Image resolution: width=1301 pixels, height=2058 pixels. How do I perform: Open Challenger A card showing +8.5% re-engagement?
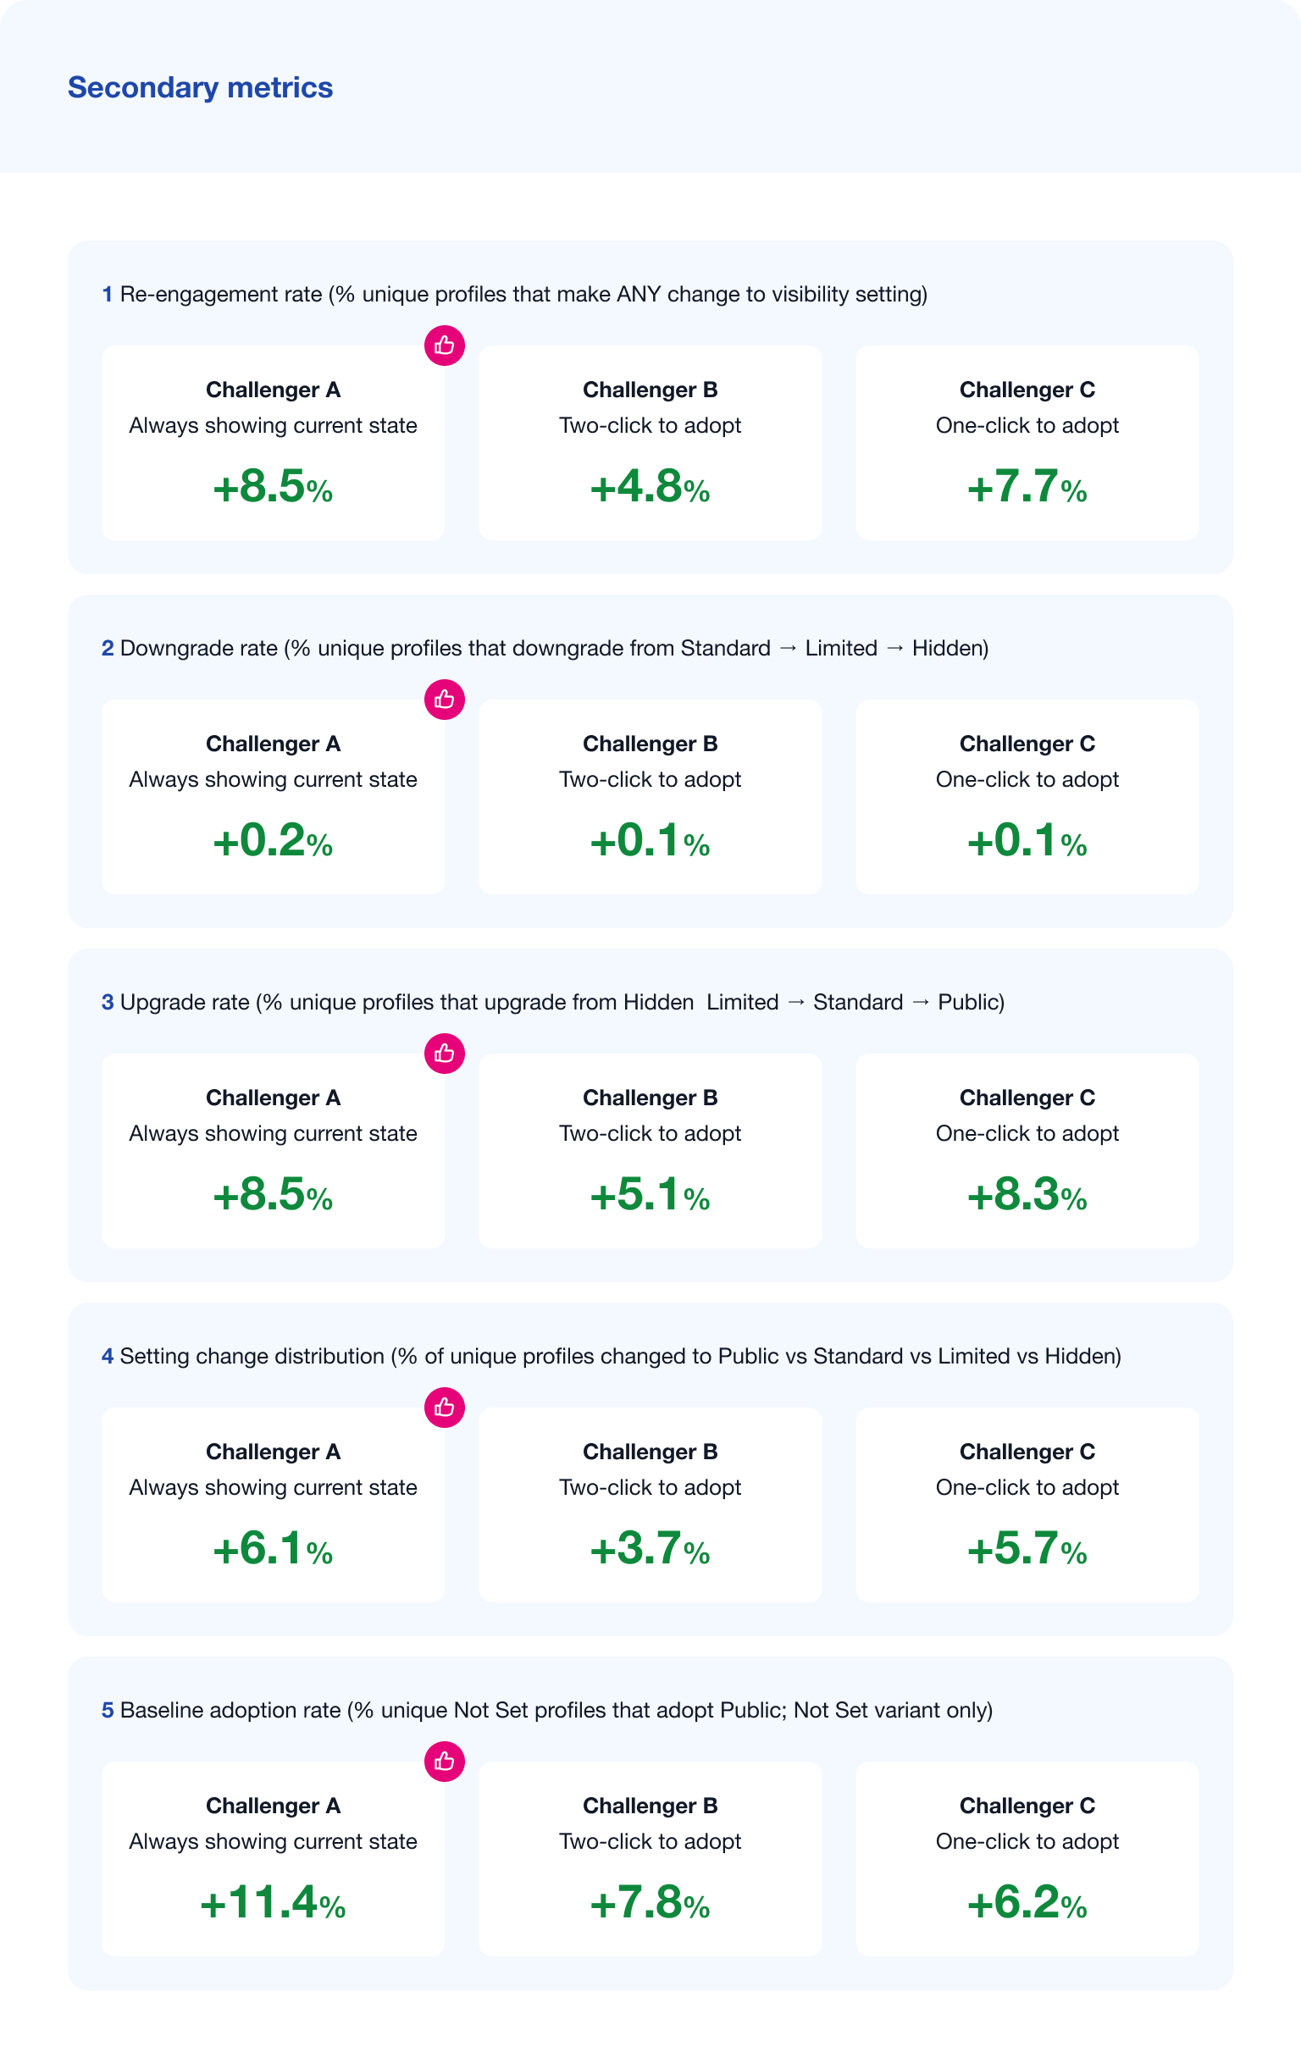[273, 443]
